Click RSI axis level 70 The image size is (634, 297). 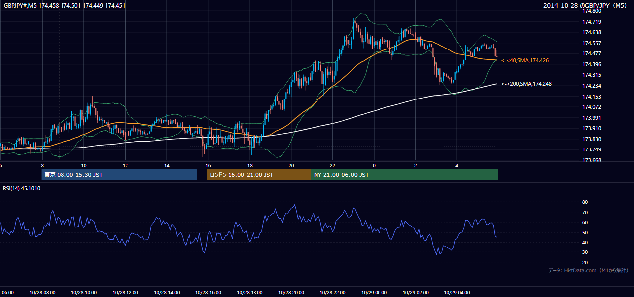[585, 212]
